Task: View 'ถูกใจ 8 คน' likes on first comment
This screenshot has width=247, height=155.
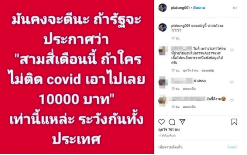Action: [x=191, y=71]
